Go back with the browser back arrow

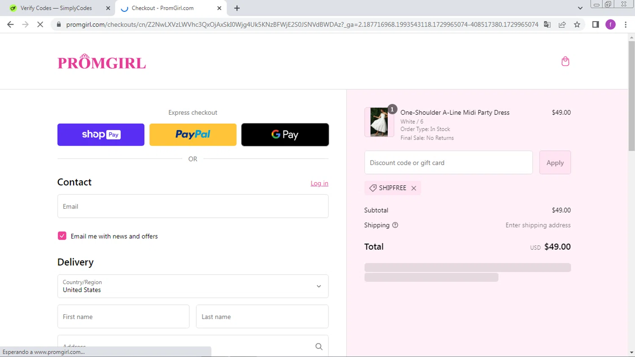11,25
